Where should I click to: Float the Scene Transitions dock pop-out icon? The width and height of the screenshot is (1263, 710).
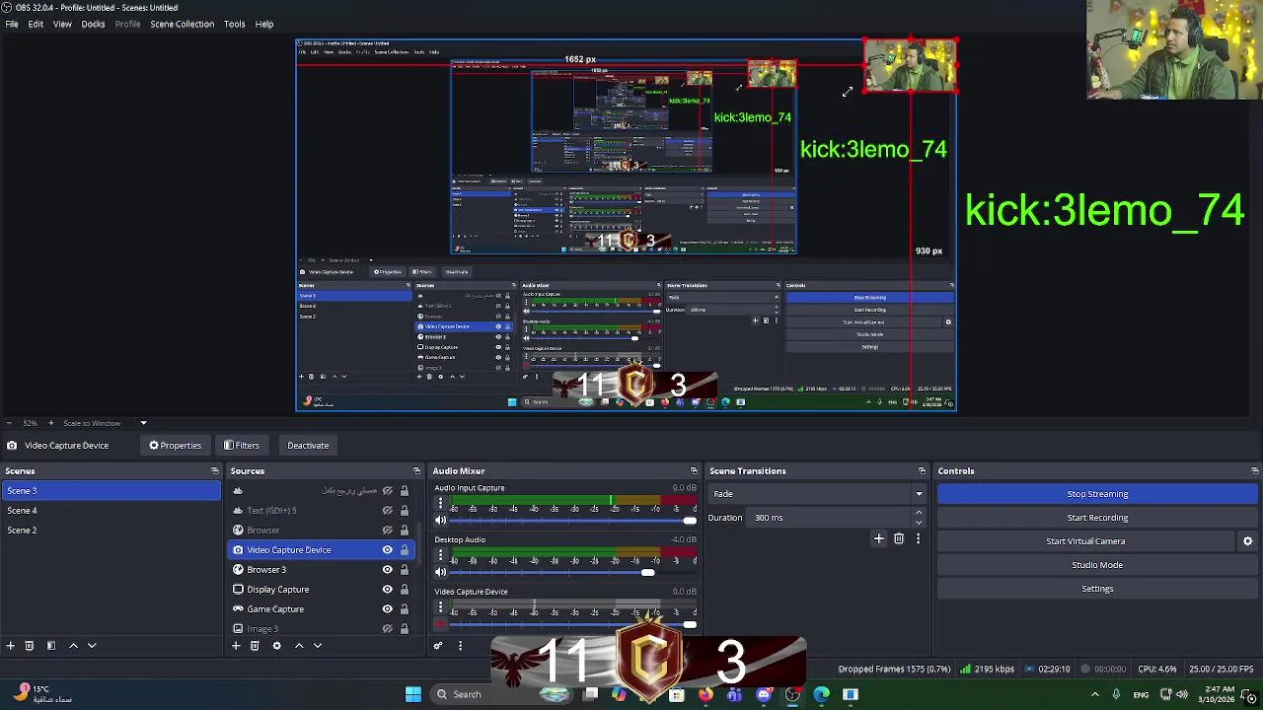click(922, 471)
